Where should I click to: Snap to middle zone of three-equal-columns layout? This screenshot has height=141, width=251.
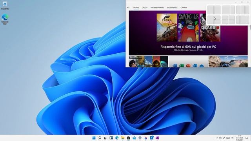pyautogui.click(x=243, y=10)
